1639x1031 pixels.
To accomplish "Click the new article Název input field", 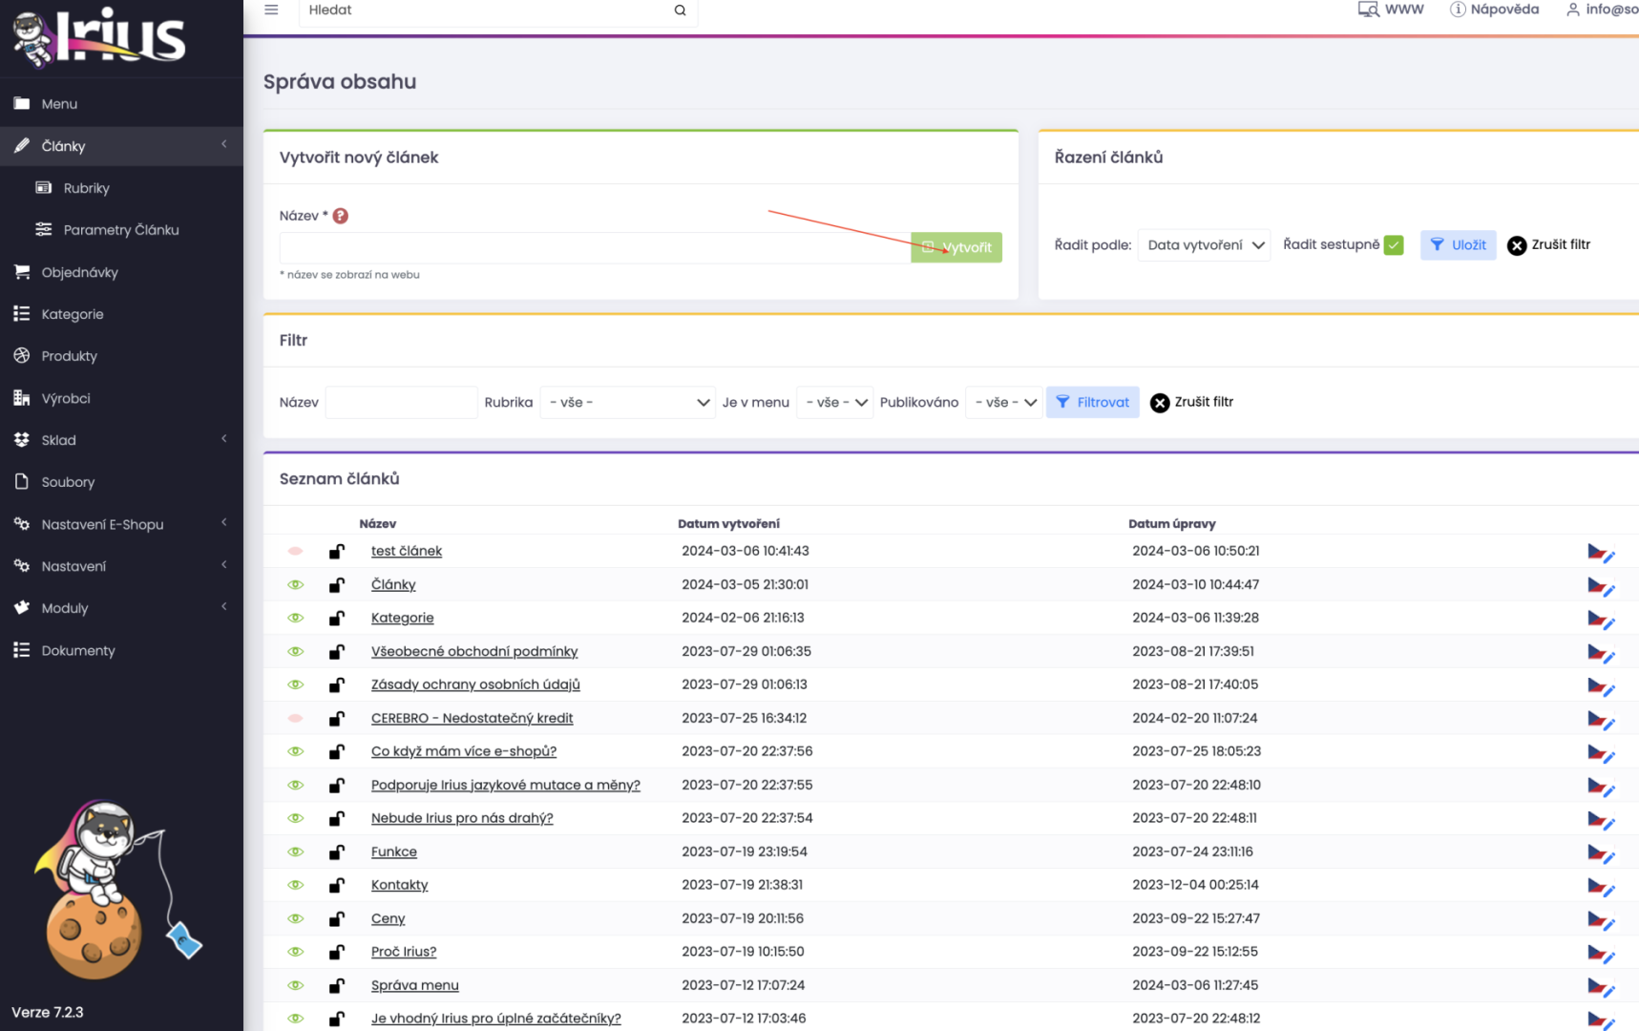I will point(595,247).
